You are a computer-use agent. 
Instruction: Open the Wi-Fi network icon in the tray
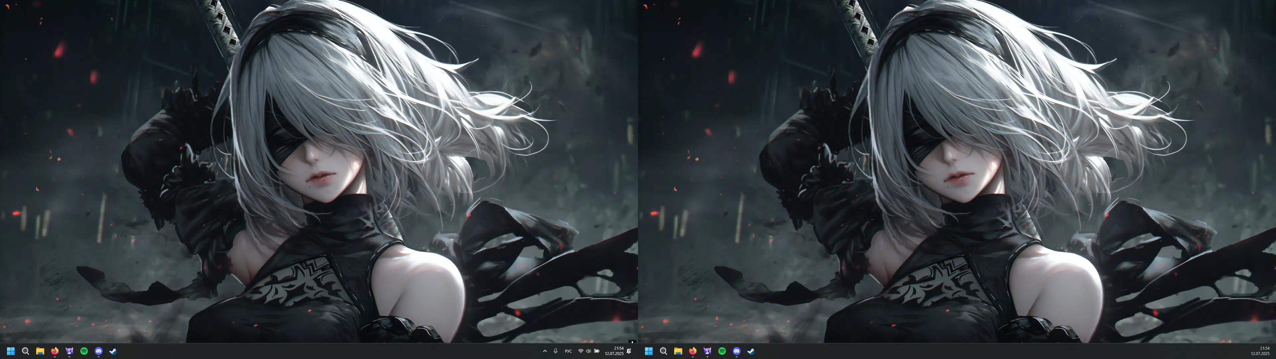point(581,351)
